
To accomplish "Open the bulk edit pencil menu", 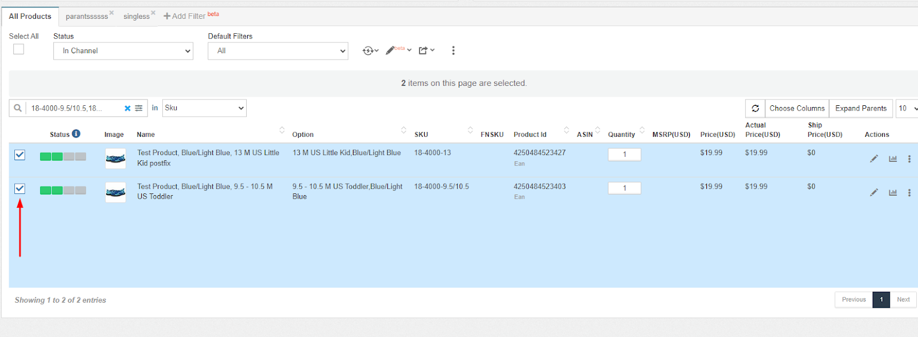I will tap(398, 50).
